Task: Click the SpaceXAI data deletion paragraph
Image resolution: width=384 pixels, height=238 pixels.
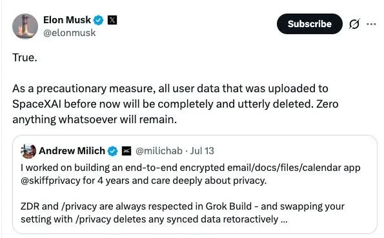Action: [x=176, y=104]
